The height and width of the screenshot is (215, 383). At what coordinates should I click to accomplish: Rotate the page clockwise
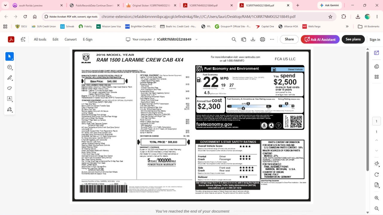pyautogui.click(x=377, y=175)
